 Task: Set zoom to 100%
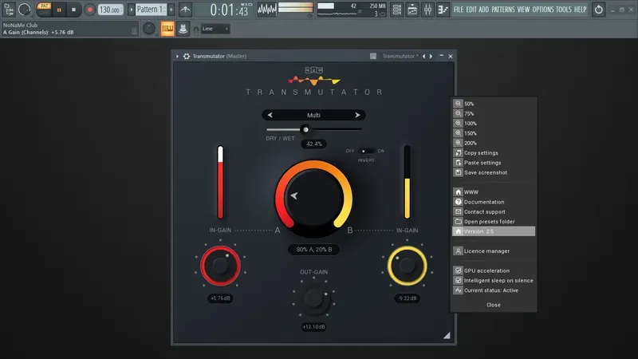click(x=494, y=124)
